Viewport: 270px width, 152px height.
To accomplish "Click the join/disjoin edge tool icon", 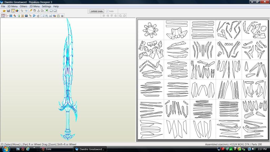I will [7, 16].
